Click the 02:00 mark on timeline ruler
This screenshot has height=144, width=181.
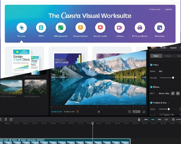point(117,123)
